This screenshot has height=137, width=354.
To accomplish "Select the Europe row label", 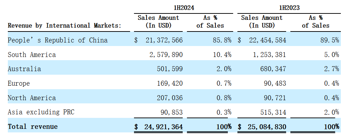I will (19, 84).
